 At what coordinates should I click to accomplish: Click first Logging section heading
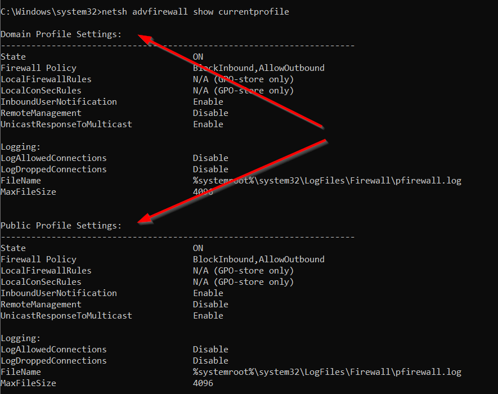click(21, 147)
